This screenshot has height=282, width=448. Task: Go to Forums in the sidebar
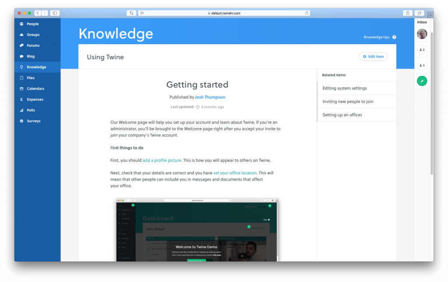pos(38,45)
